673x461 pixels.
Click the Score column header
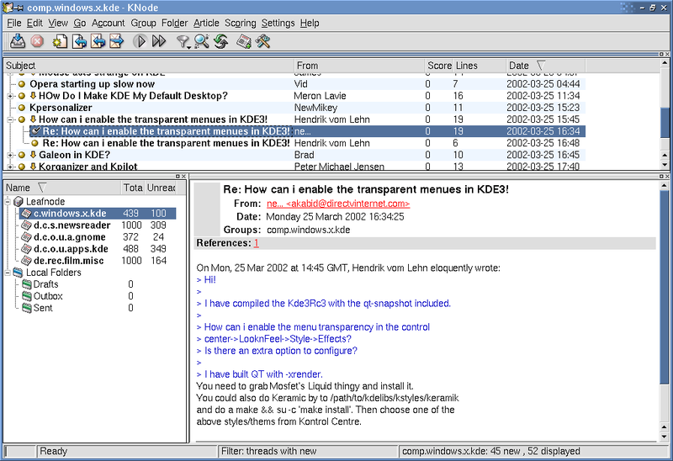(x=439, y=66)
